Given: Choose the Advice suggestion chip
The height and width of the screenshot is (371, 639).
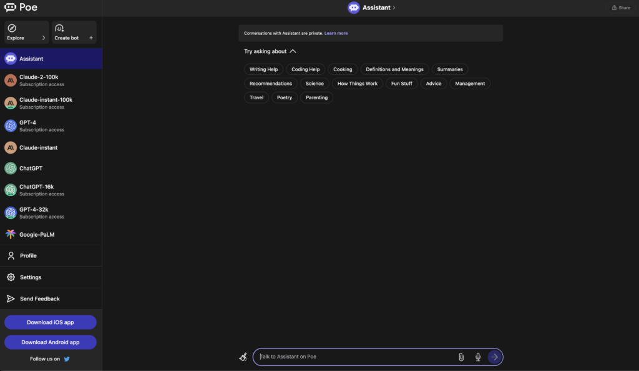Looking at the screenshot, I should (434, 84).
